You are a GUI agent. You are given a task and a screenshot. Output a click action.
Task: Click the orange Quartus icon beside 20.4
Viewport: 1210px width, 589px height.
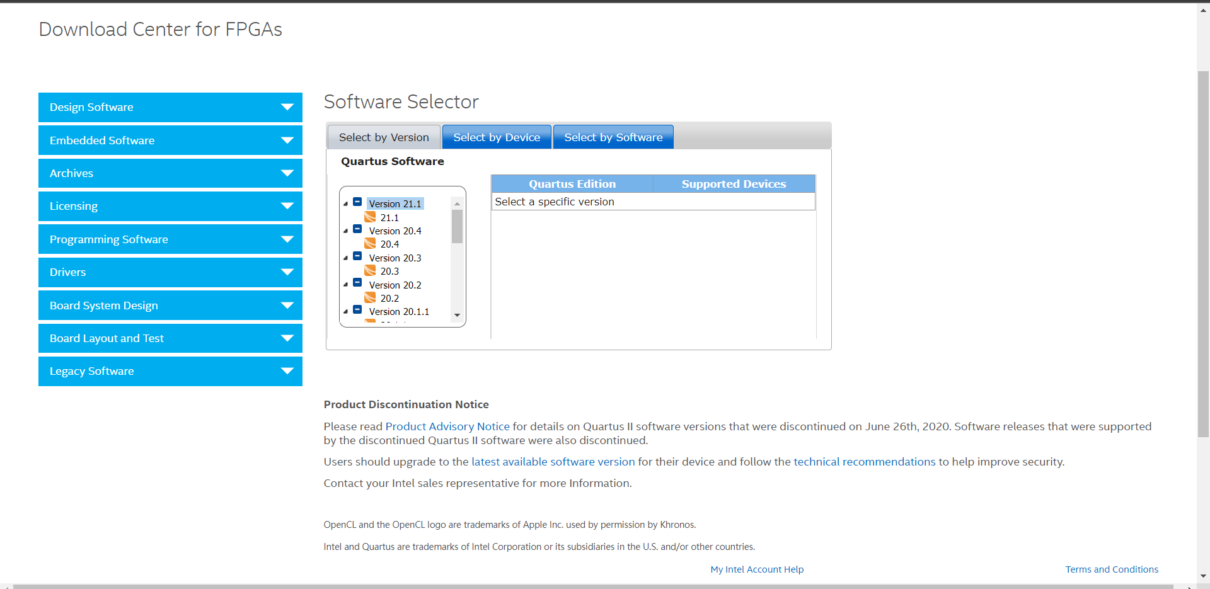pyautogui.click(x=371, y=244)
